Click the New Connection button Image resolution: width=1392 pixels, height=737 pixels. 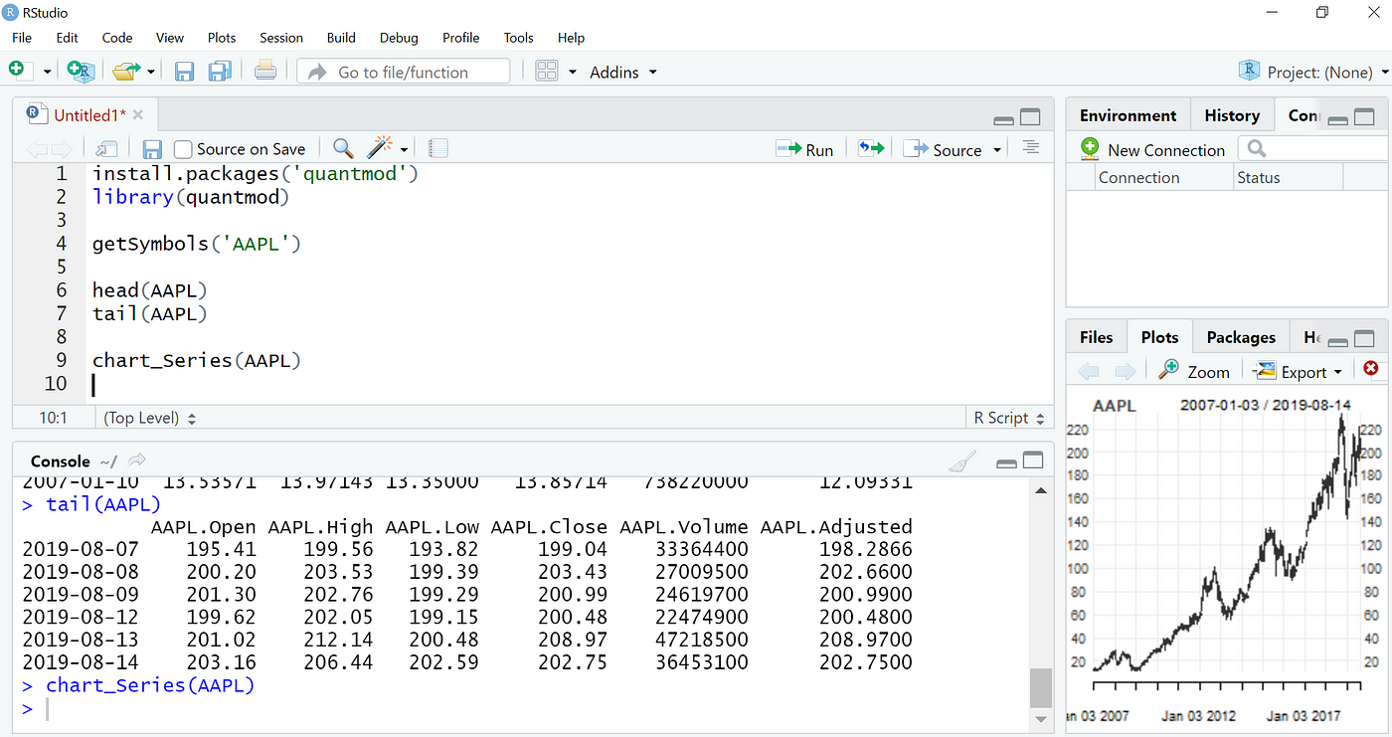point(1153,150)
